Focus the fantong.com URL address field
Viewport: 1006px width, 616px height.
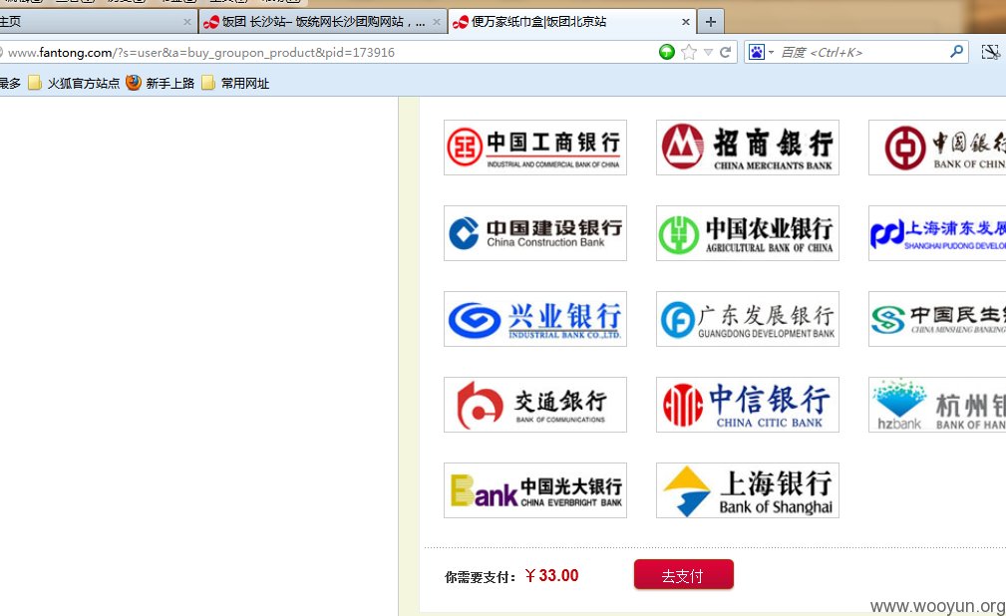coord(327,52)
